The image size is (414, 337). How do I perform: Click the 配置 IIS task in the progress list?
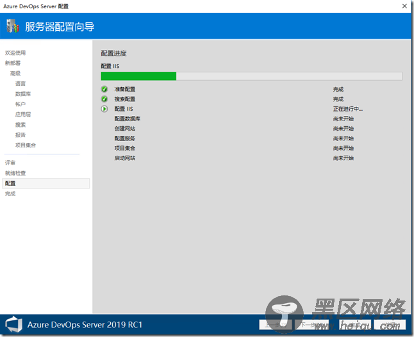click(x=124, y=109)
